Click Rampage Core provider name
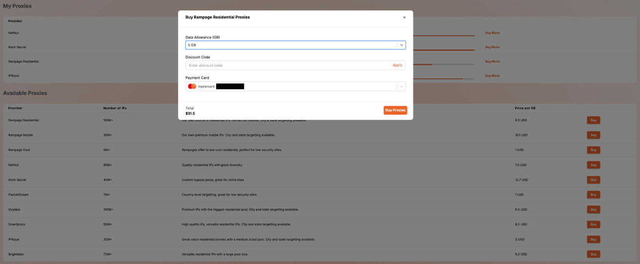Image resolution: width=640 pixels, height=264 pixels. pyautogui.click(x=19, y=150)
